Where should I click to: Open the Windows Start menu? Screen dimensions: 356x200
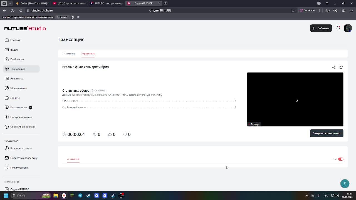click(x=6, y=196)
